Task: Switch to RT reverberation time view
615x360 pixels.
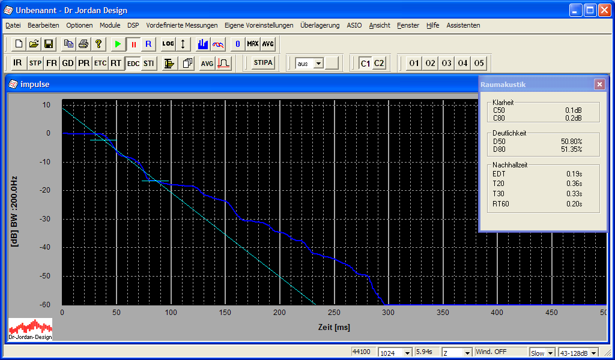Action: pos(116,63)
